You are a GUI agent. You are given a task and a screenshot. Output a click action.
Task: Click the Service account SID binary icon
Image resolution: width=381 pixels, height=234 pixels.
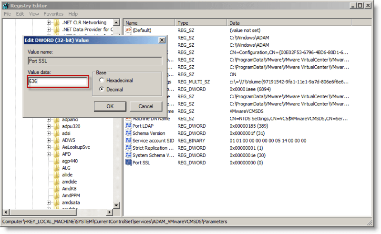pos(128,141)
